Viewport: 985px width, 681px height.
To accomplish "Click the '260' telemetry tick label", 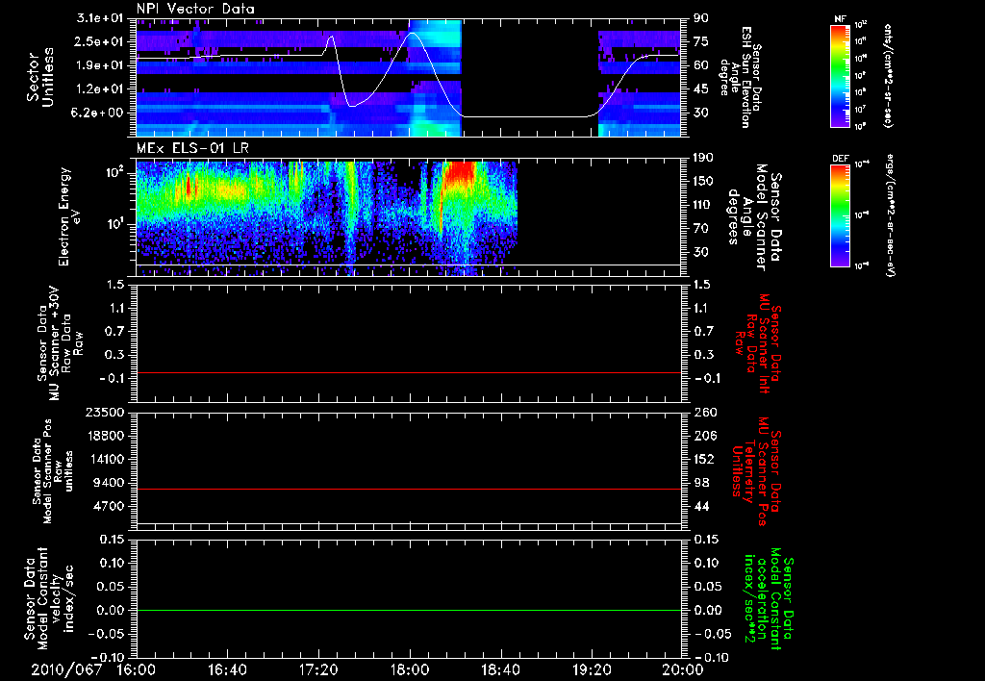I will pos(704,412).
